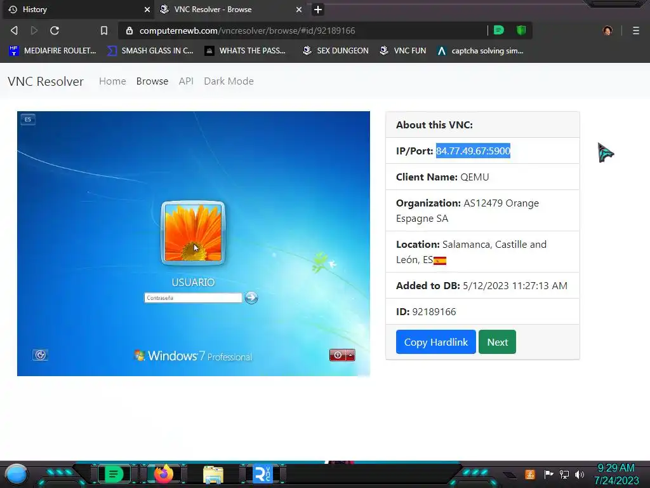Click the Contraseña password field
The height and width of the screenshot is (488, 650).
tap(193, 298)
